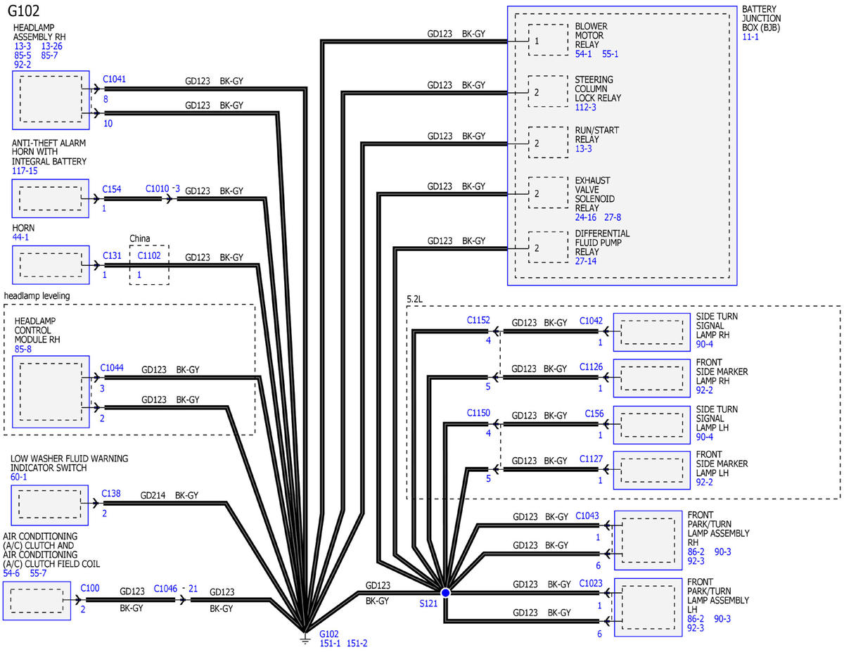The image size is (844, 652).
Task: Click the C1126 connector link
Action: [592, 366]
